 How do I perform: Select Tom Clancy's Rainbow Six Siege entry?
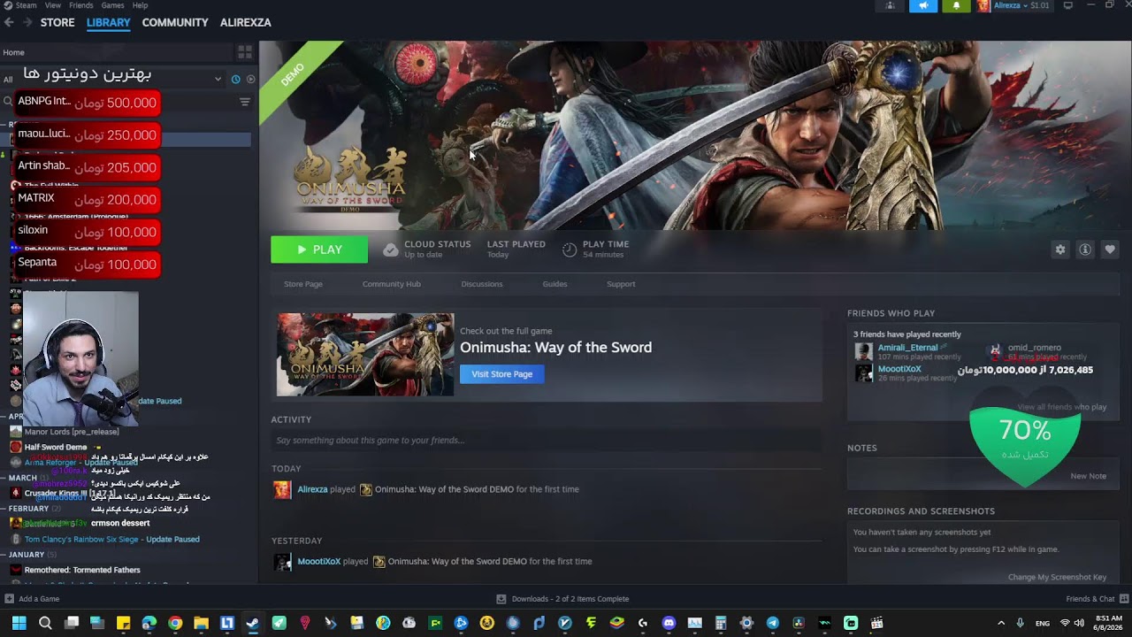click(x=112, y=539)
